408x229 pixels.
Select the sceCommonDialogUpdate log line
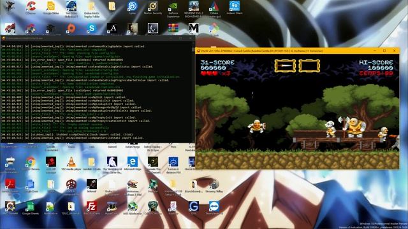(73, 46)
